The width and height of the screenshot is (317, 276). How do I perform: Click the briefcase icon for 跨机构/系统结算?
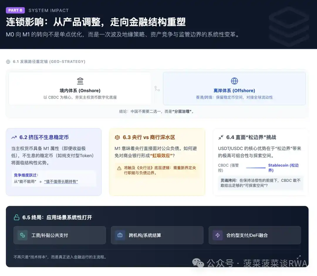pyautogui.click(x=120, y=235)
